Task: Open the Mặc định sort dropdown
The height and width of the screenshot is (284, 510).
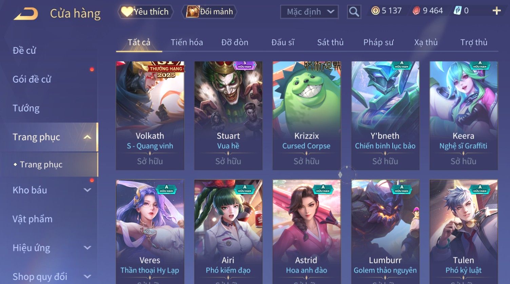Action: tap(309, 12)
